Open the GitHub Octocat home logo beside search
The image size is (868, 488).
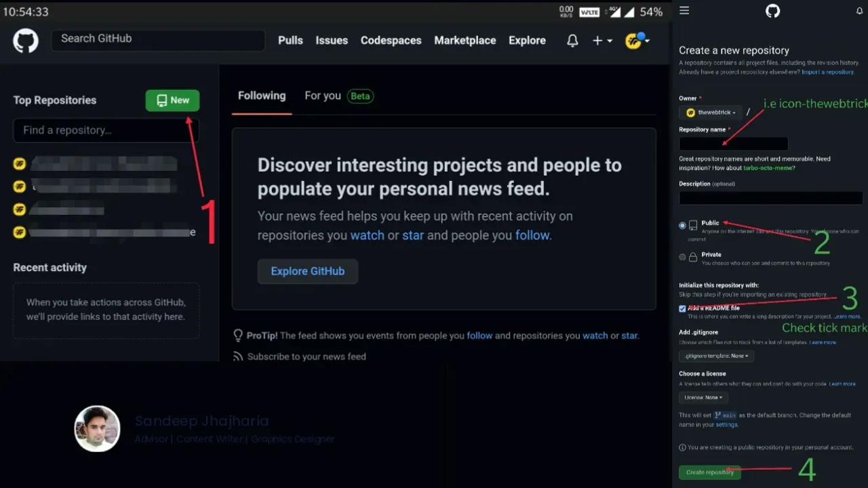[26, 41]
